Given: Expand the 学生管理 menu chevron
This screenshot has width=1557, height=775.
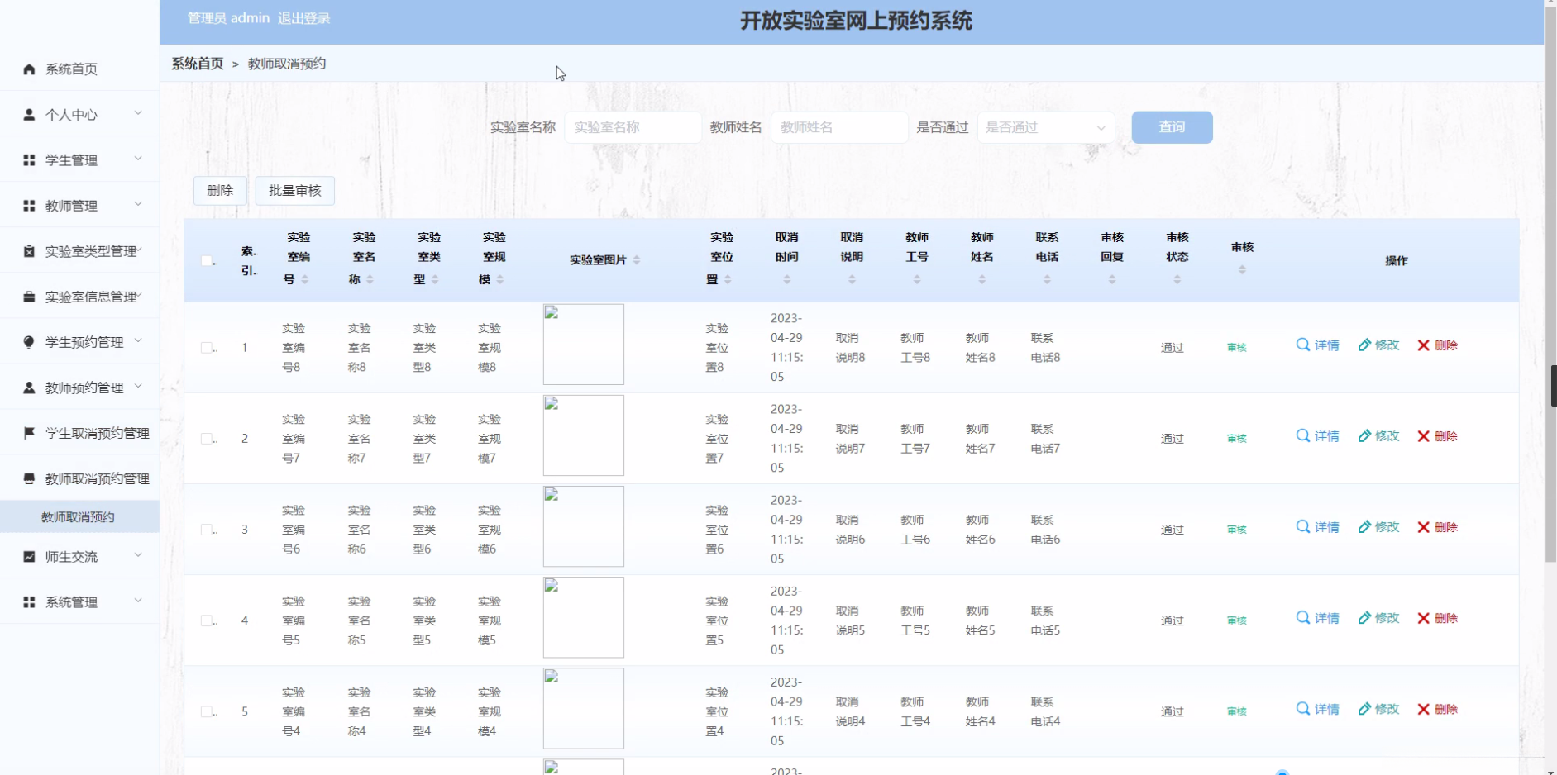Looking at the screenshot, I should click(138, 159).
